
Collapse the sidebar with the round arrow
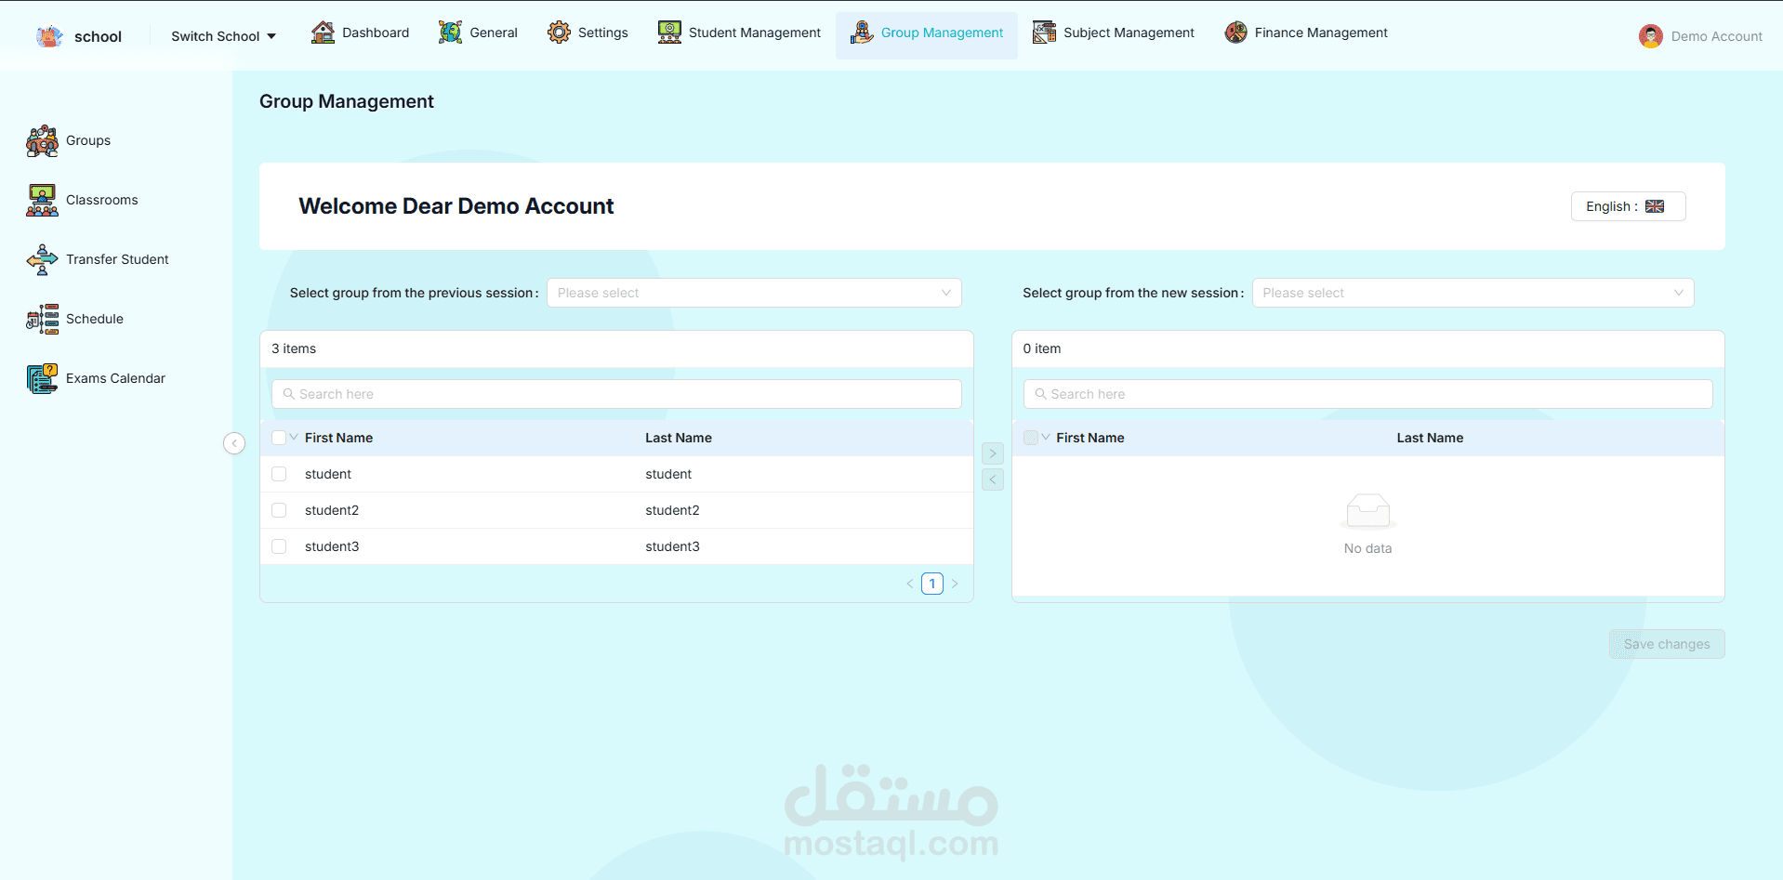pyautogui.click(x=234, y=443)
